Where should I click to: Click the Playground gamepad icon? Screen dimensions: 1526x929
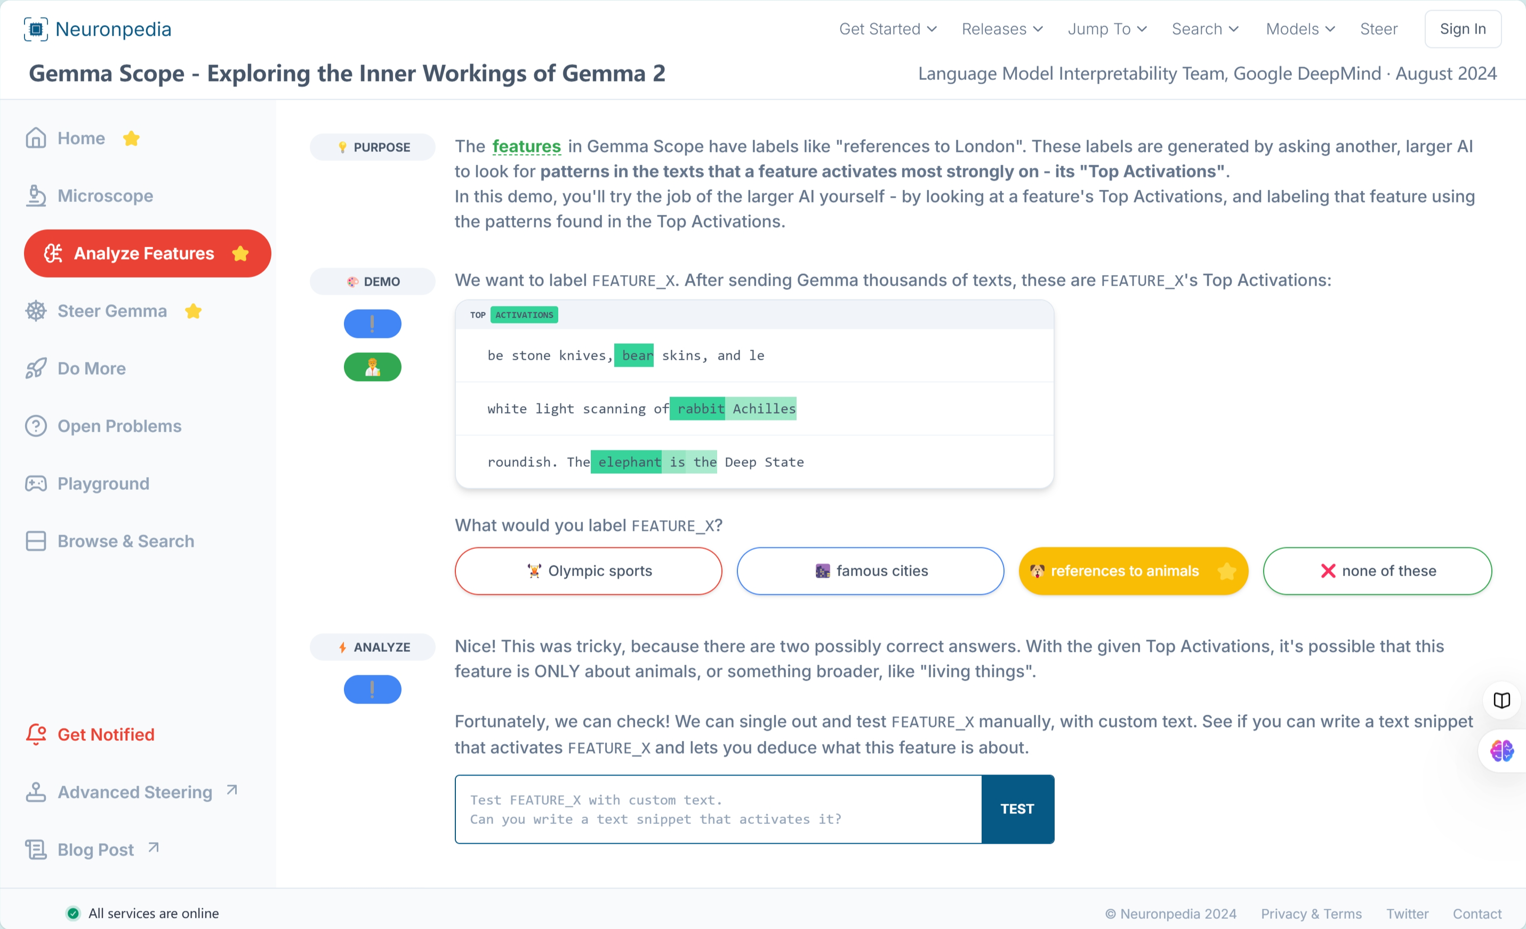[36, 483]
